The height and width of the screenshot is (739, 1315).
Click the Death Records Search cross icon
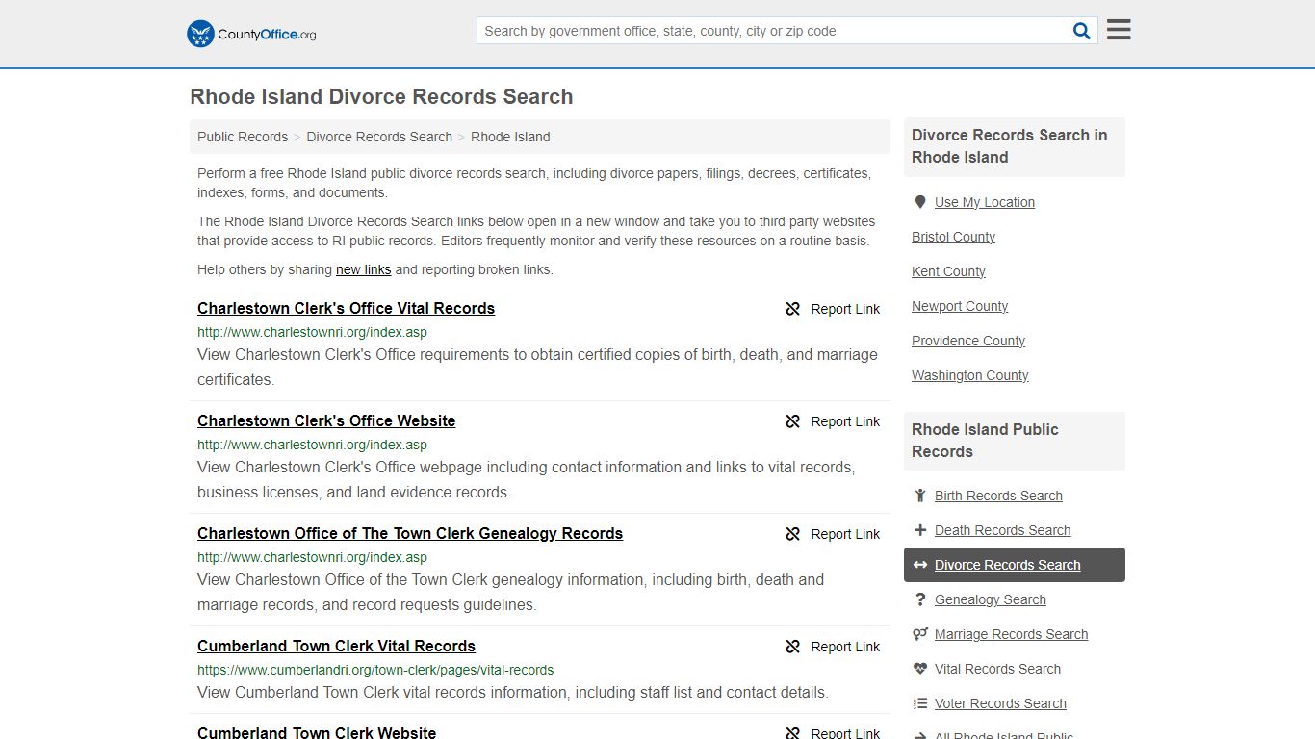coord(920,530)
